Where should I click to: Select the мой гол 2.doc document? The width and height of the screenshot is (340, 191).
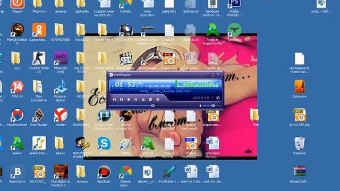(191, 174)
